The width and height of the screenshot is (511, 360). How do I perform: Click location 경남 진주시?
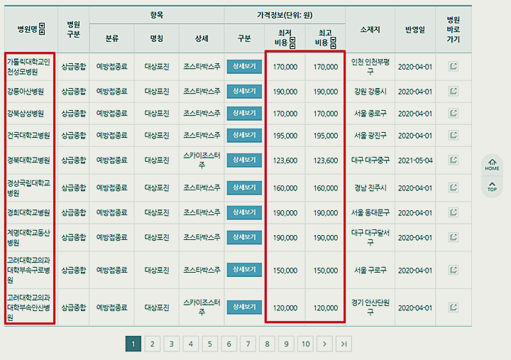coord(370,188)
